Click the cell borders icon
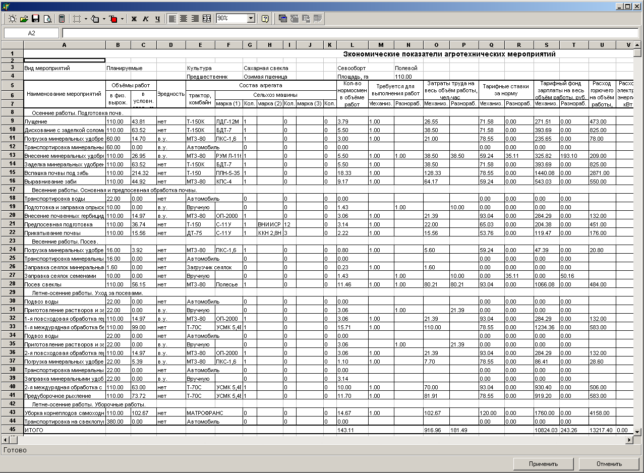The height and width of the screenshot is (473, 644). 77,19
